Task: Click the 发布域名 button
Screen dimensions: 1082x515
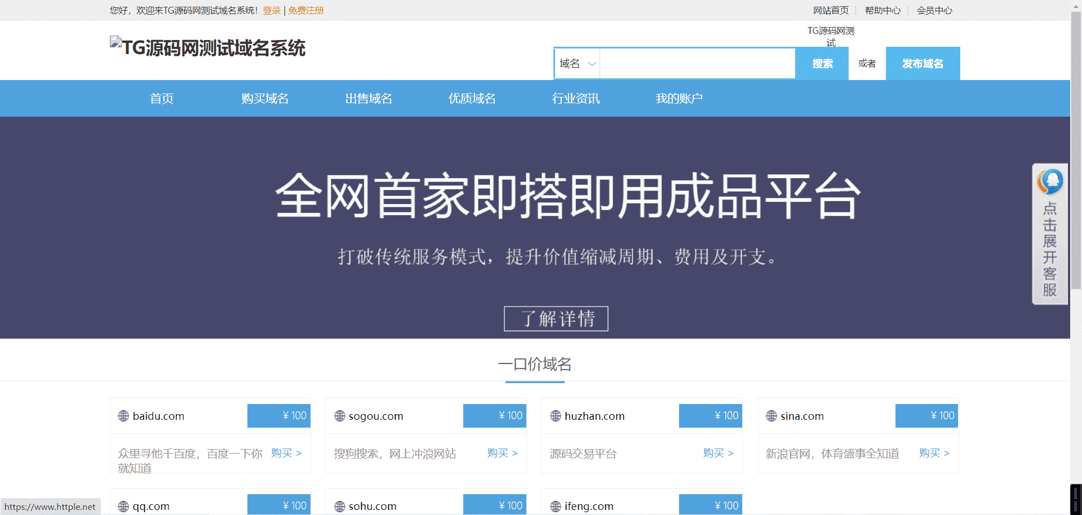Action: pyautogui.click(x=923, y=64)
